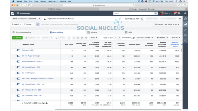Open the charts icon in right sidebar
The width and height of the screenshot is (198, 111).
185,24
